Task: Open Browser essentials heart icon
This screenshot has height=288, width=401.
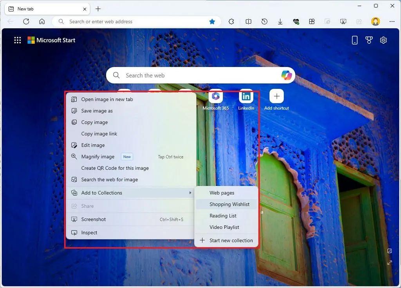Action: [x=296, y=22]
